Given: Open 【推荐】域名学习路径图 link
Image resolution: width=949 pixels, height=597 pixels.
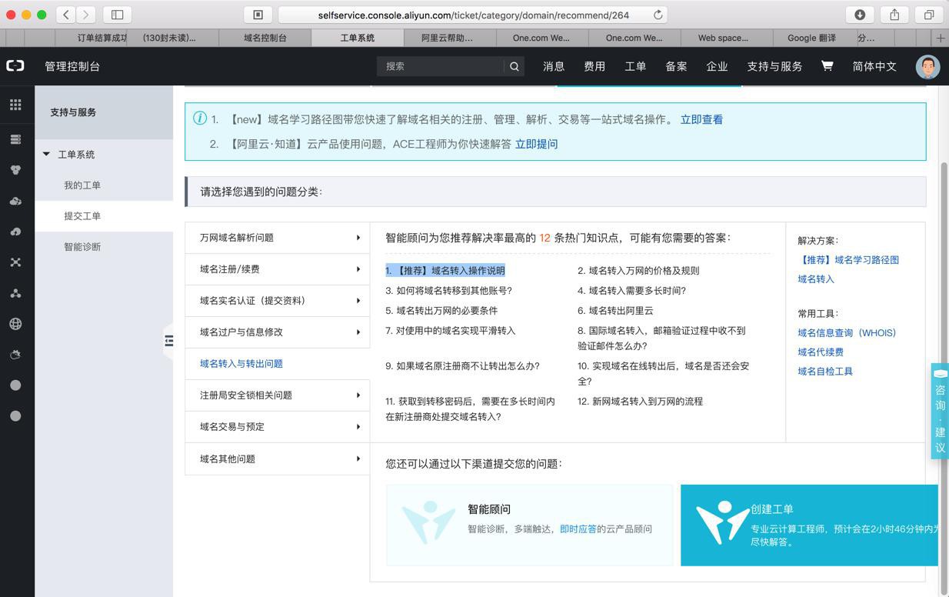Looking at the screenshot, I should [848, 260].
